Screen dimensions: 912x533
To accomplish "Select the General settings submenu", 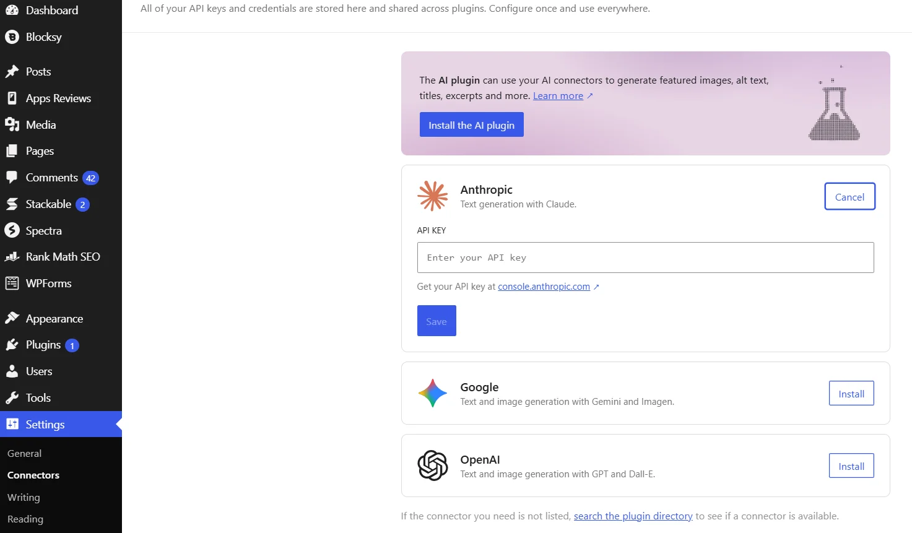I will coord(24,454).
